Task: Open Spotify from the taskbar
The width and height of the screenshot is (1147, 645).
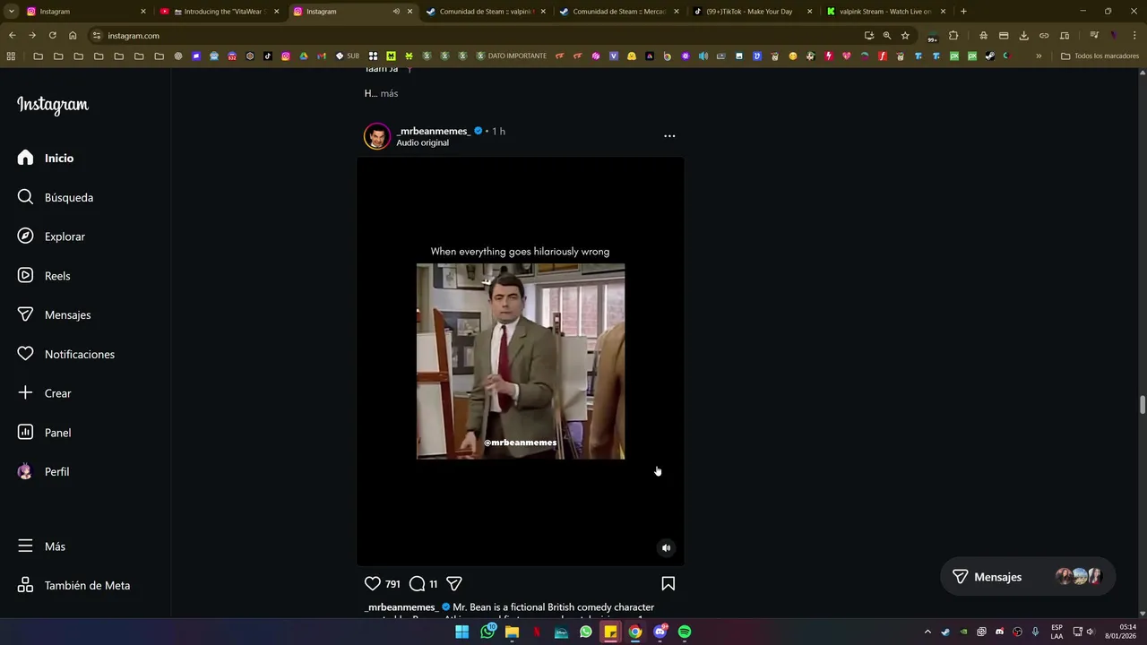Action: 685,632
